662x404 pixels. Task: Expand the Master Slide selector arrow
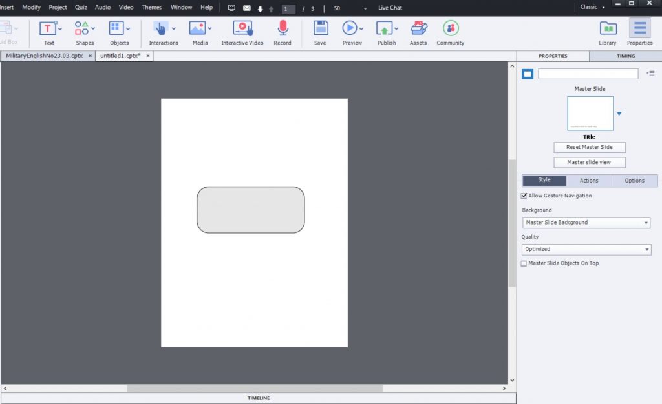pyautogui.click(x=619, y=113)
